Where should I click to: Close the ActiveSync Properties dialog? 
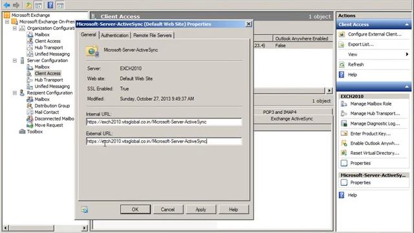point(248,24)
